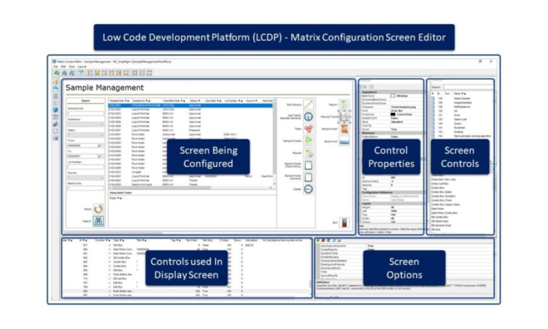Screen dimensions: 548x329
Task: Click the Delete circle icon
Action: [308, 189]
